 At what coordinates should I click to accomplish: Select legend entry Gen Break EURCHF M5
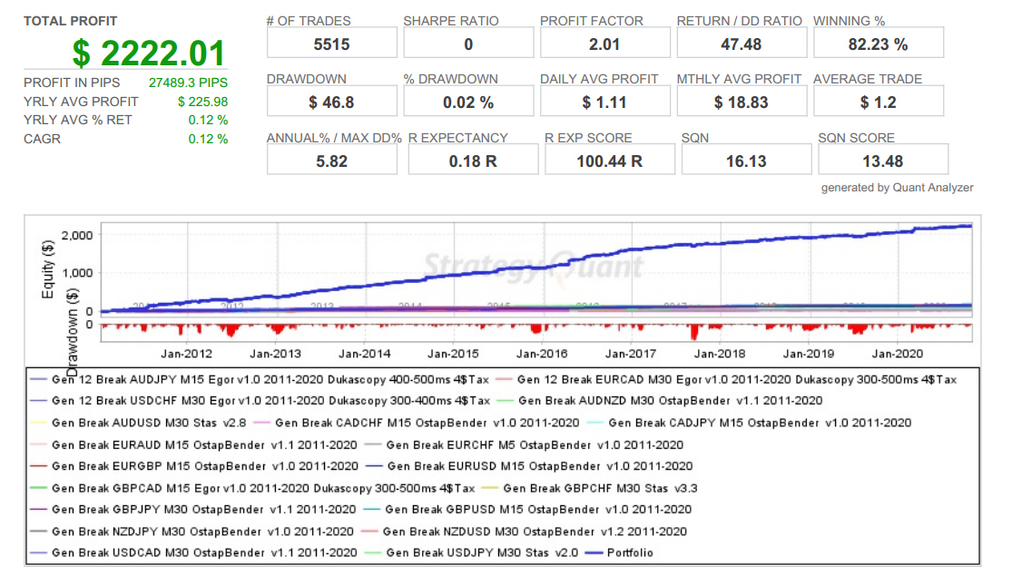(524, 444)
